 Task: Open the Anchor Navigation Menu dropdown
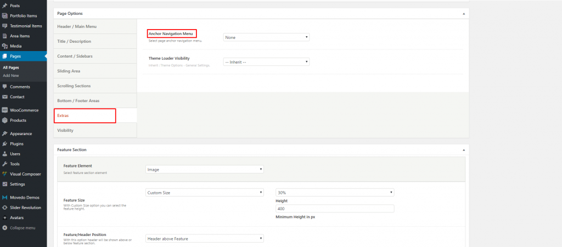[x=266, y=37]
